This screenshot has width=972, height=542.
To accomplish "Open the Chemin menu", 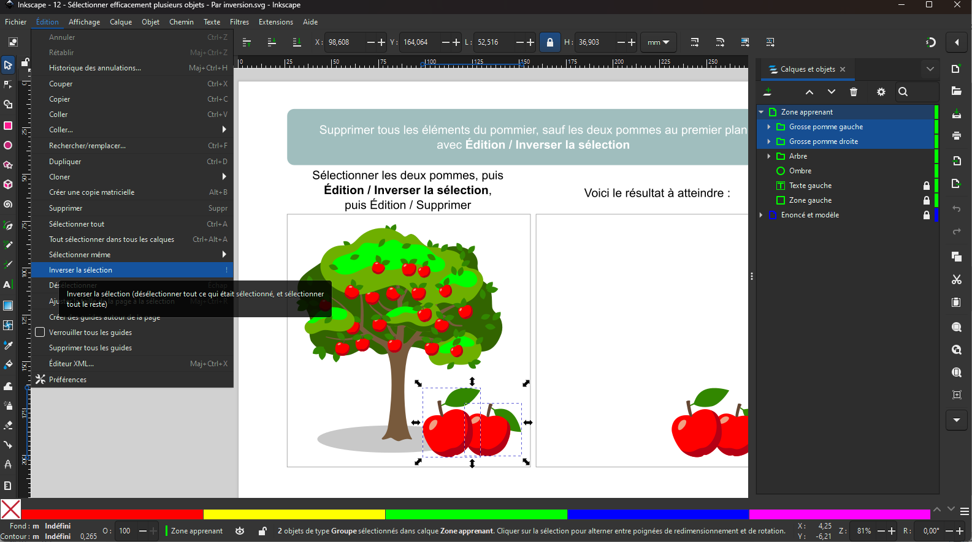I will tap(182, 22).
